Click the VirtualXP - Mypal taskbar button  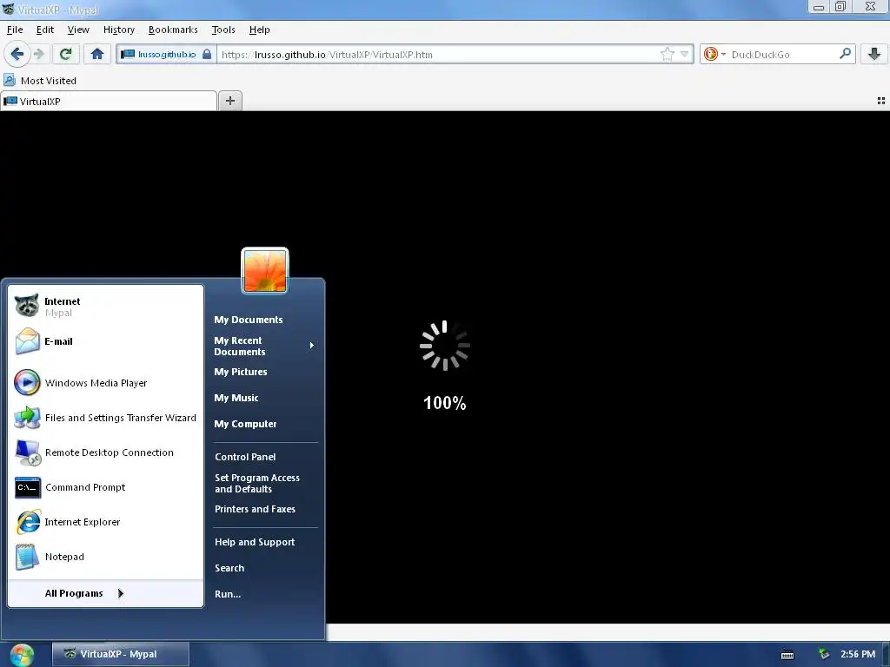[120, 654]
